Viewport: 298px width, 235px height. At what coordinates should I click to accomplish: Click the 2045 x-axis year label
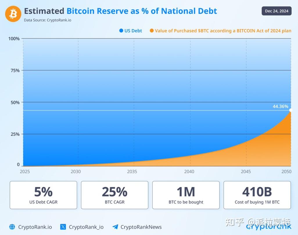[x=246, y=172]
